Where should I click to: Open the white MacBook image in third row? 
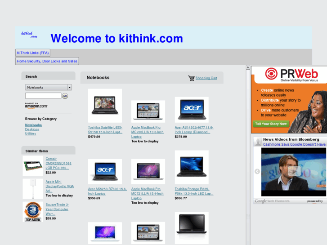105,233
